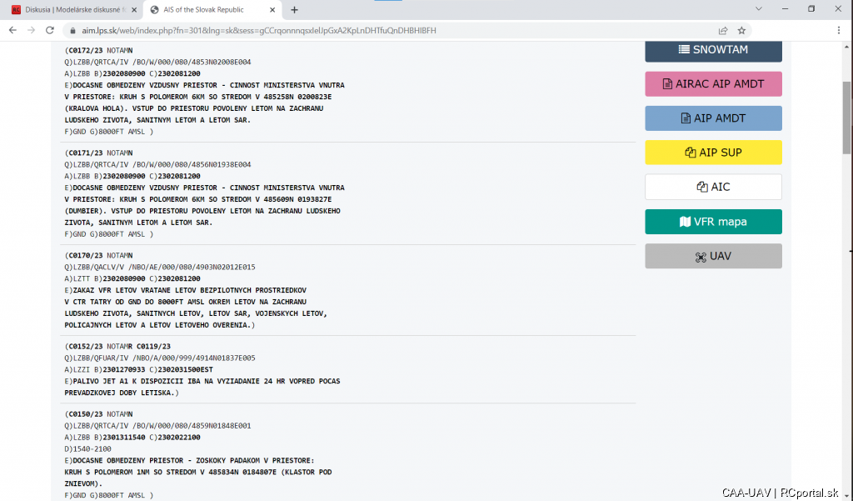Click the blue AIP AMDT button
This screenshot has height=501, width=853.
tap(713, 118)
